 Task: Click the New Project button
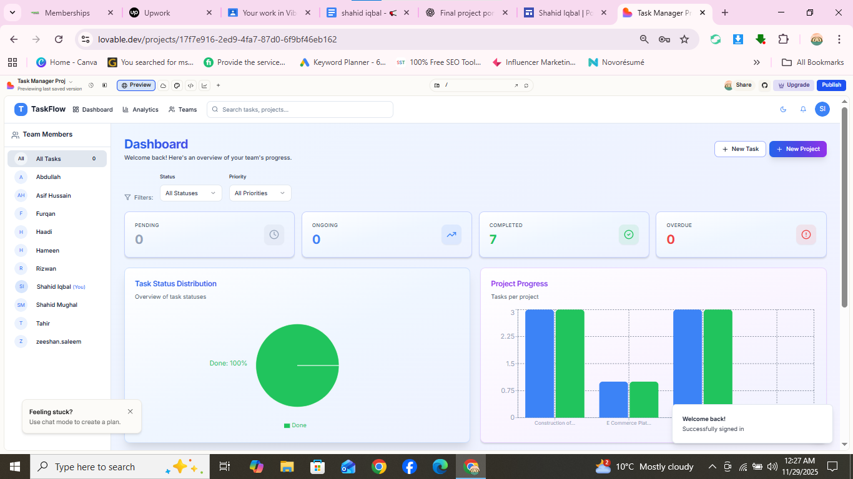(797, 148)
